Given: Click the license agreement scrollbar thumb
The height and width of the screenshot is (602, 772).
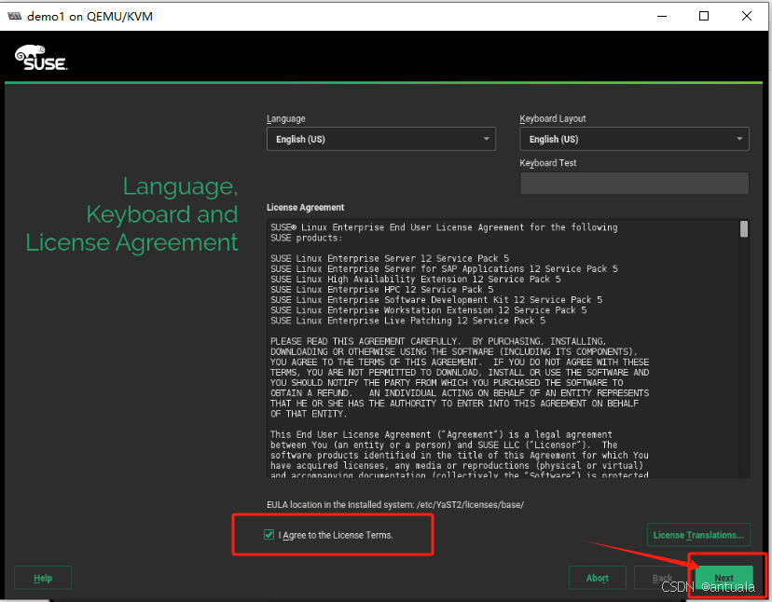Looking at the screenshot, I should point(744,229).
